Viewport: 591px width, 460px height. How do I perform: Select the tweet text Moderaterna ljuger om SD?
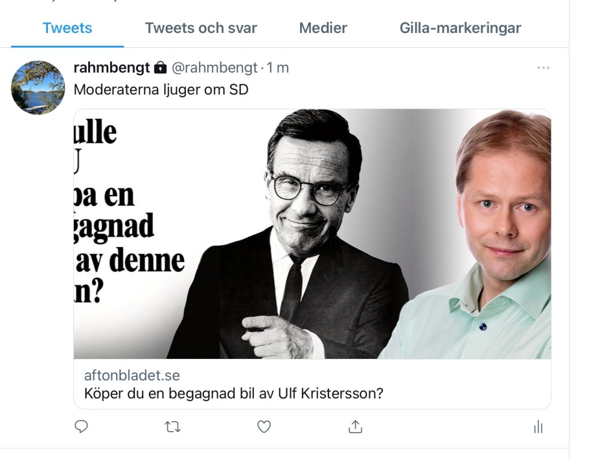pyautogui.click(x=161, y=90)
